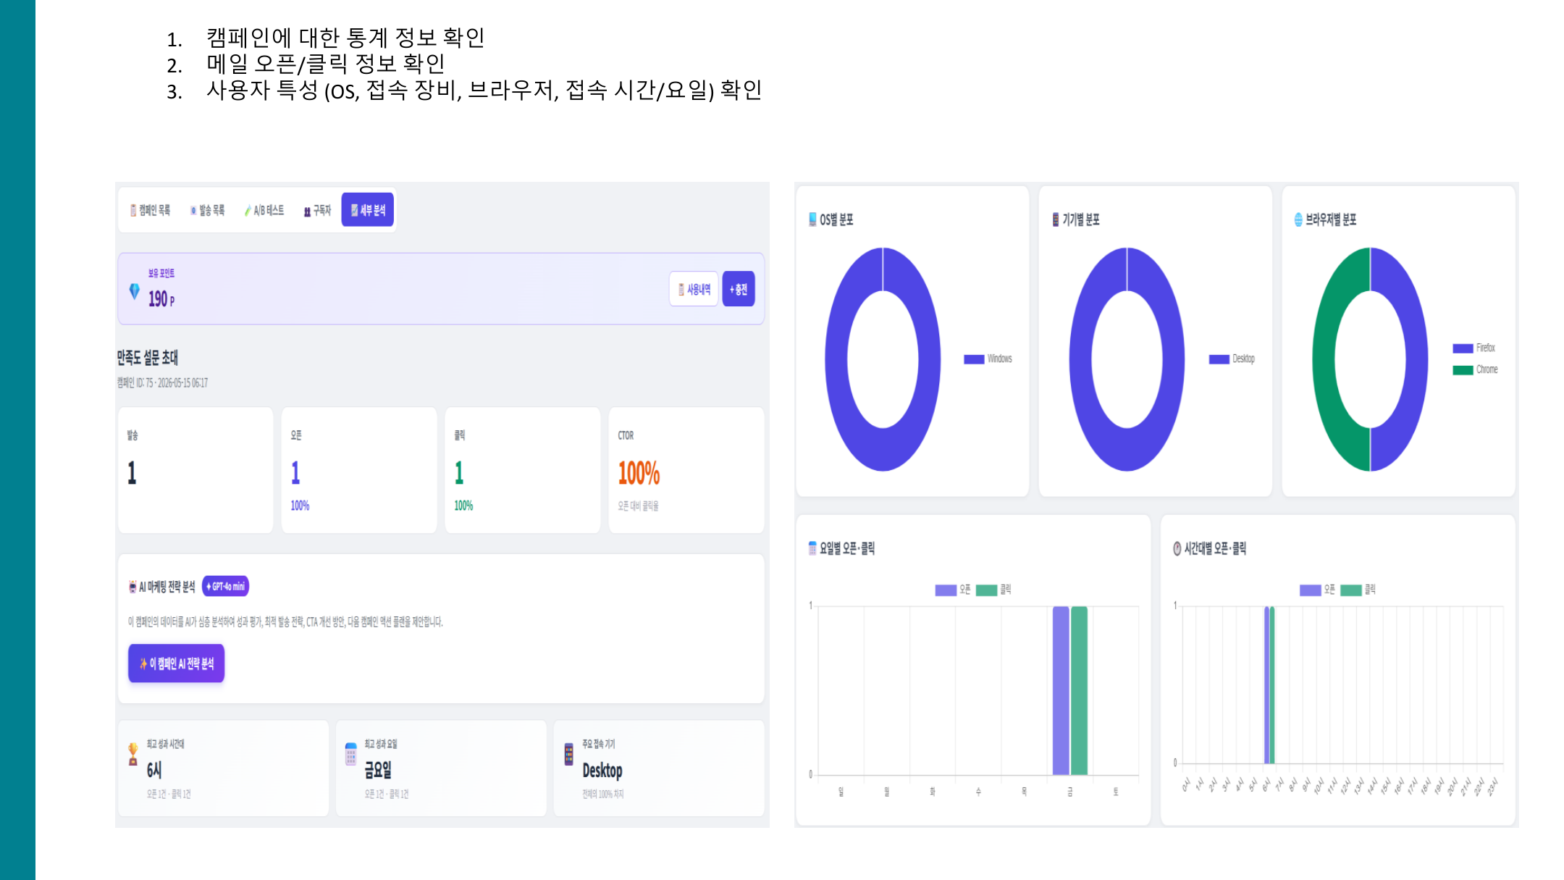The height and width of the screenshot is (880, 1564).
Task: Click the icon next to OS별 분포 title
Action: point(812,219)
